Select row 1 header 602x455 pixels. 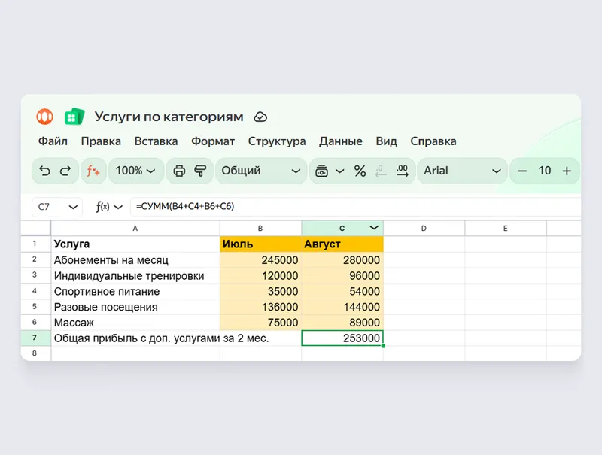(35, 244)
